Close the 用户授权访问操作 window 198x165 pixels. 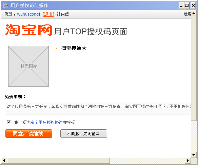pyautogui.click(x=193, y=5)
